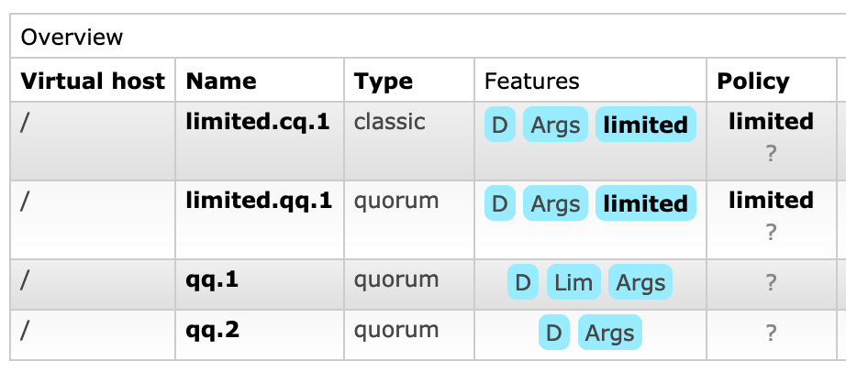846x372 pixels.
Task: Click the Args badge for qq.1
Action: pyautogui.click(x=640, y=282)
